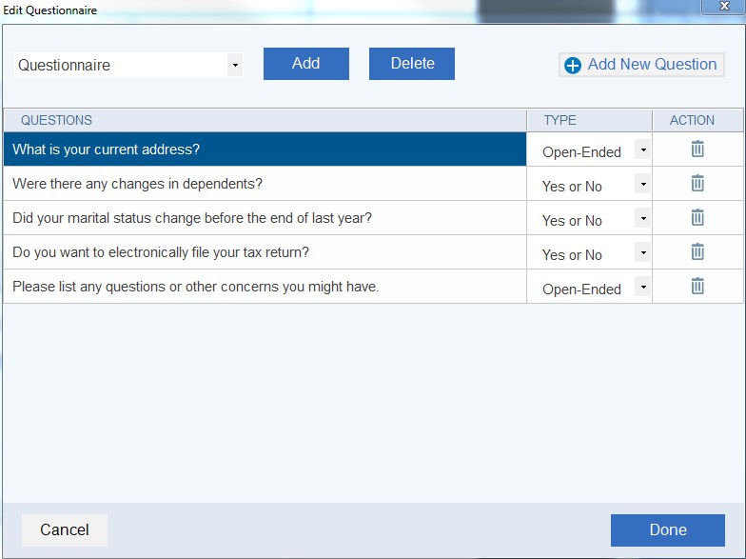
Task: Click 'Open-Ended' value in current address row
Action: [x=581, y=152]
